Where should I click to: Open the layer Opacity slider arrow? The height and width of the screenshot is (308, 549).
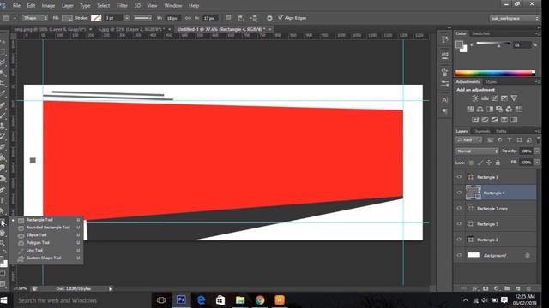click(537, 151)
